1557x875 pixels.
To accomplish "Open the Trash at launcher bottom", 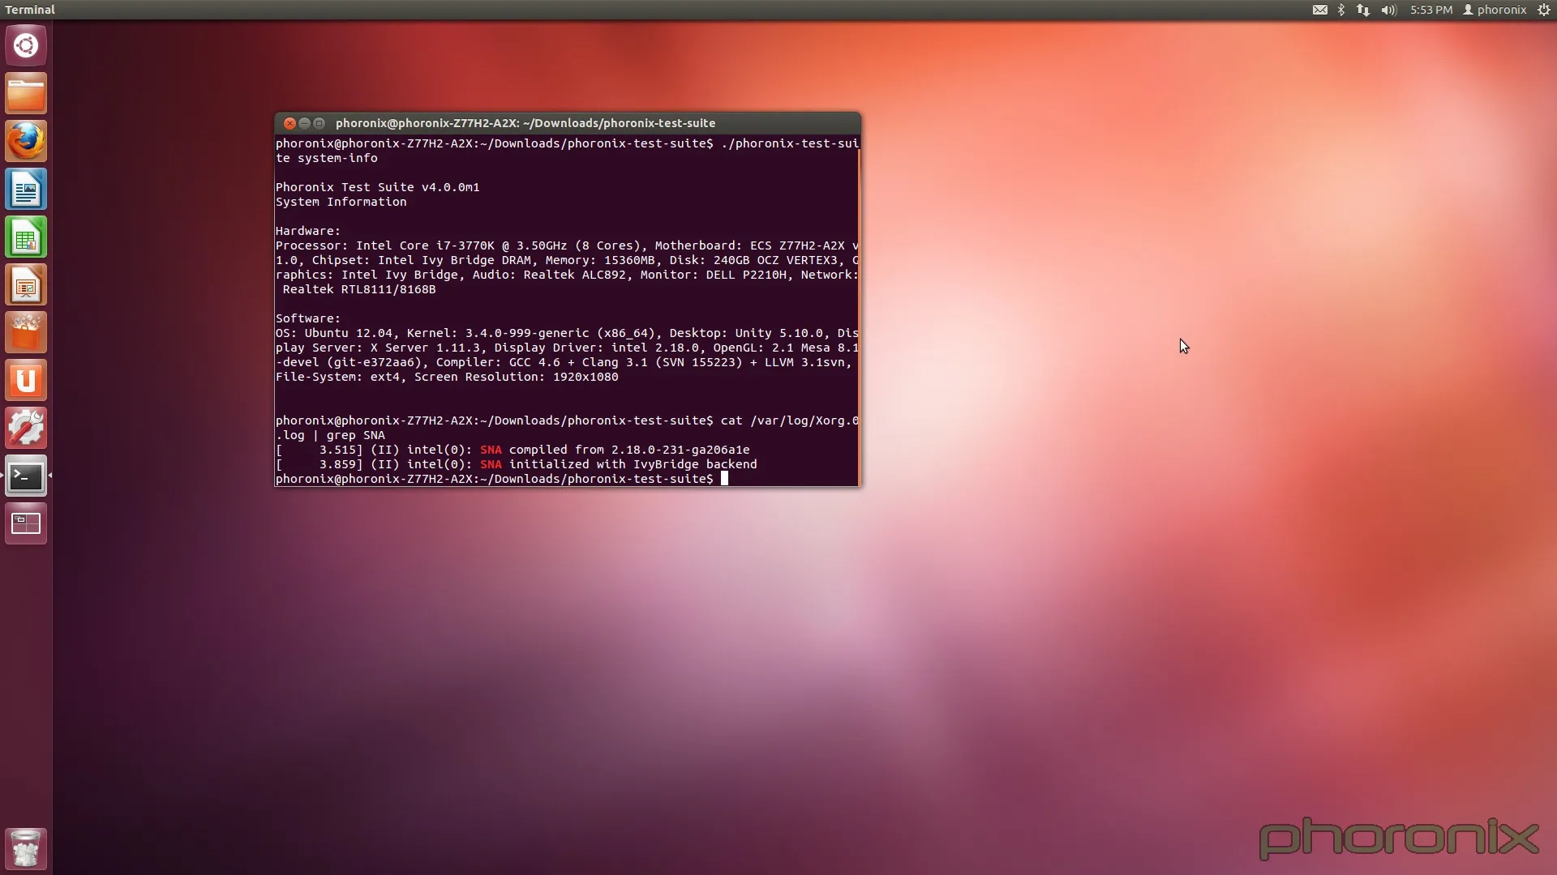I will [26, 848].
